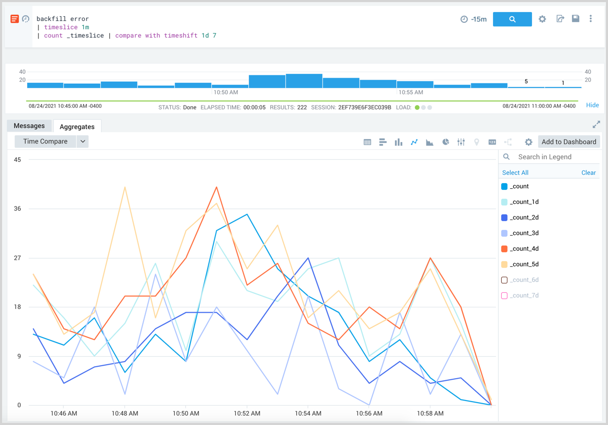The height and width of the screenshot is (425, 608).
Task: Click Select All in the legend
Action: pos(515,172)
